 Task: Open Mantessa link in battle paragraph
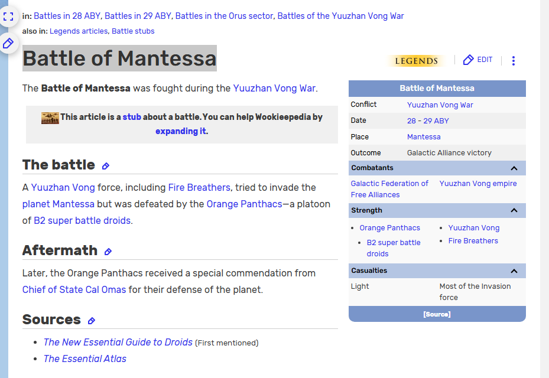[73, 204]
